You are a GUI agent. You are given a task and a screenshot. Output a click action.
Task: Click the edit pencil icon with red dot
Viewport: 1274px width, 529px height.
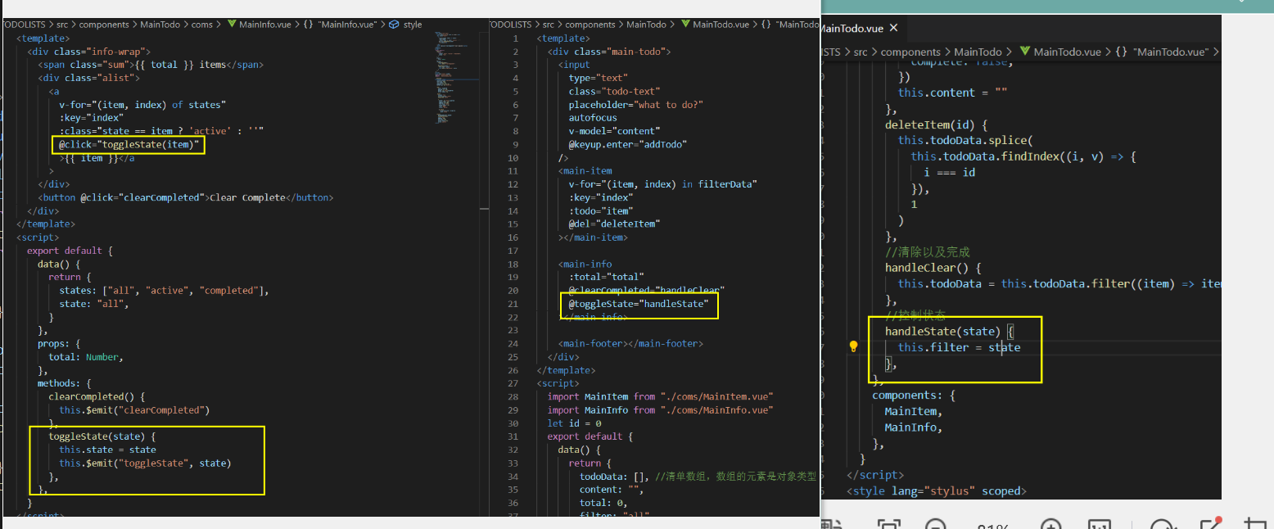click(x=1210, y=523)
